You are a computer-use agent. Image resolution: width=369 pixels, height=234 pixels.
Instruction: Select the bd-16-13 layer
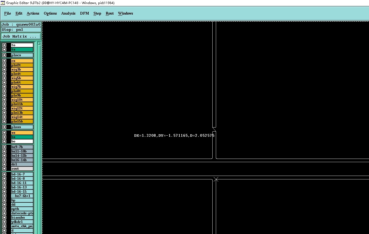coord(22,187)
